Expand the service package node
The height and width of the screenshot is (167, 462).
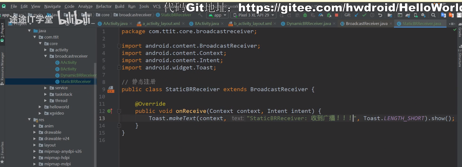[45, 88]
